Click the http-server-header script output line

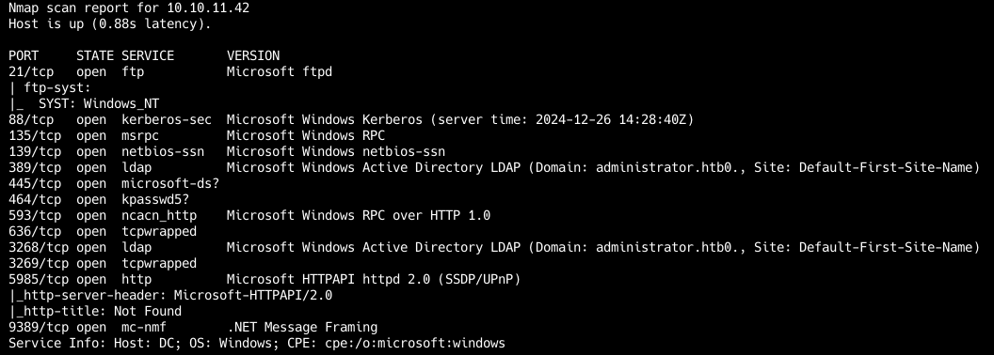pos(169,296)
